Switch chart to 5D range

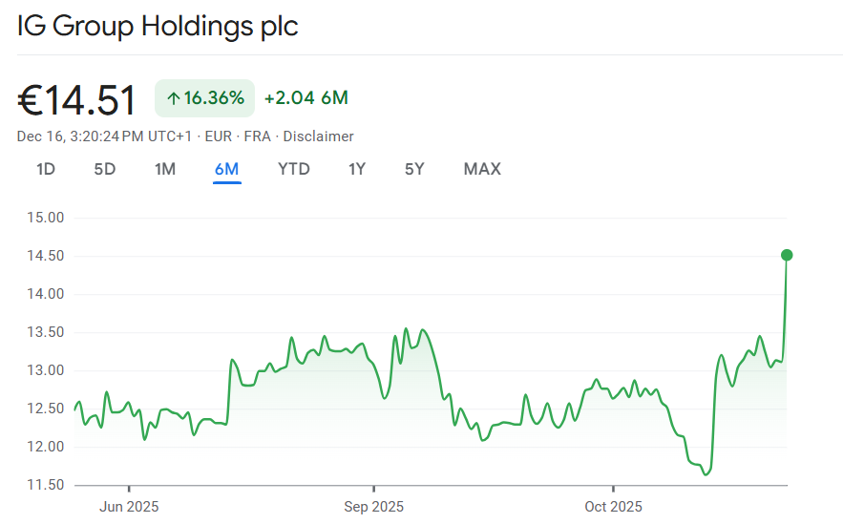104,169
